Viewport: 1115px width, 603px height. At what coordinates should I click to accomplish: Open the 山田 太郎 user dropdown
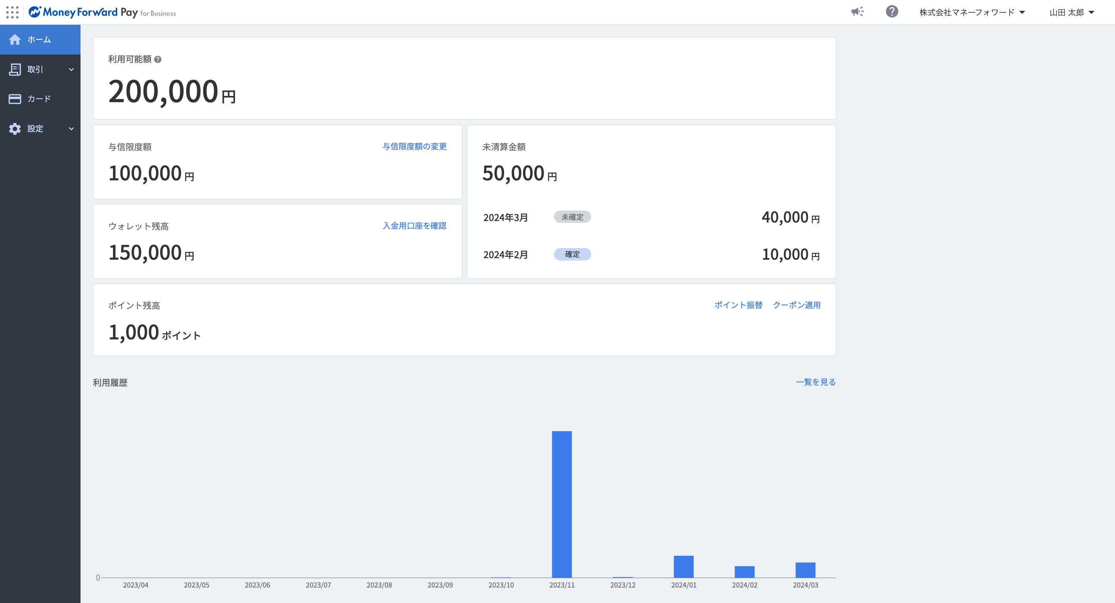point(1071,12)
